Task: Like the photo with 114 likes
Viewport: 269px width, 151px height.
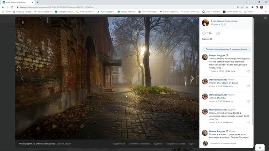Action: 204,33
